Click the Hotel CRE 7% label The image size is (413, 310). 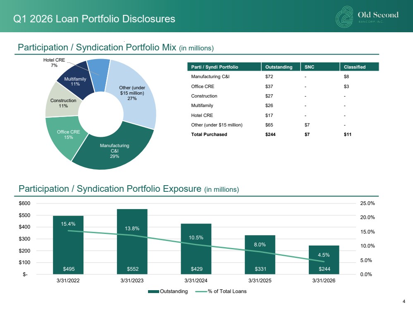point(54,63)
